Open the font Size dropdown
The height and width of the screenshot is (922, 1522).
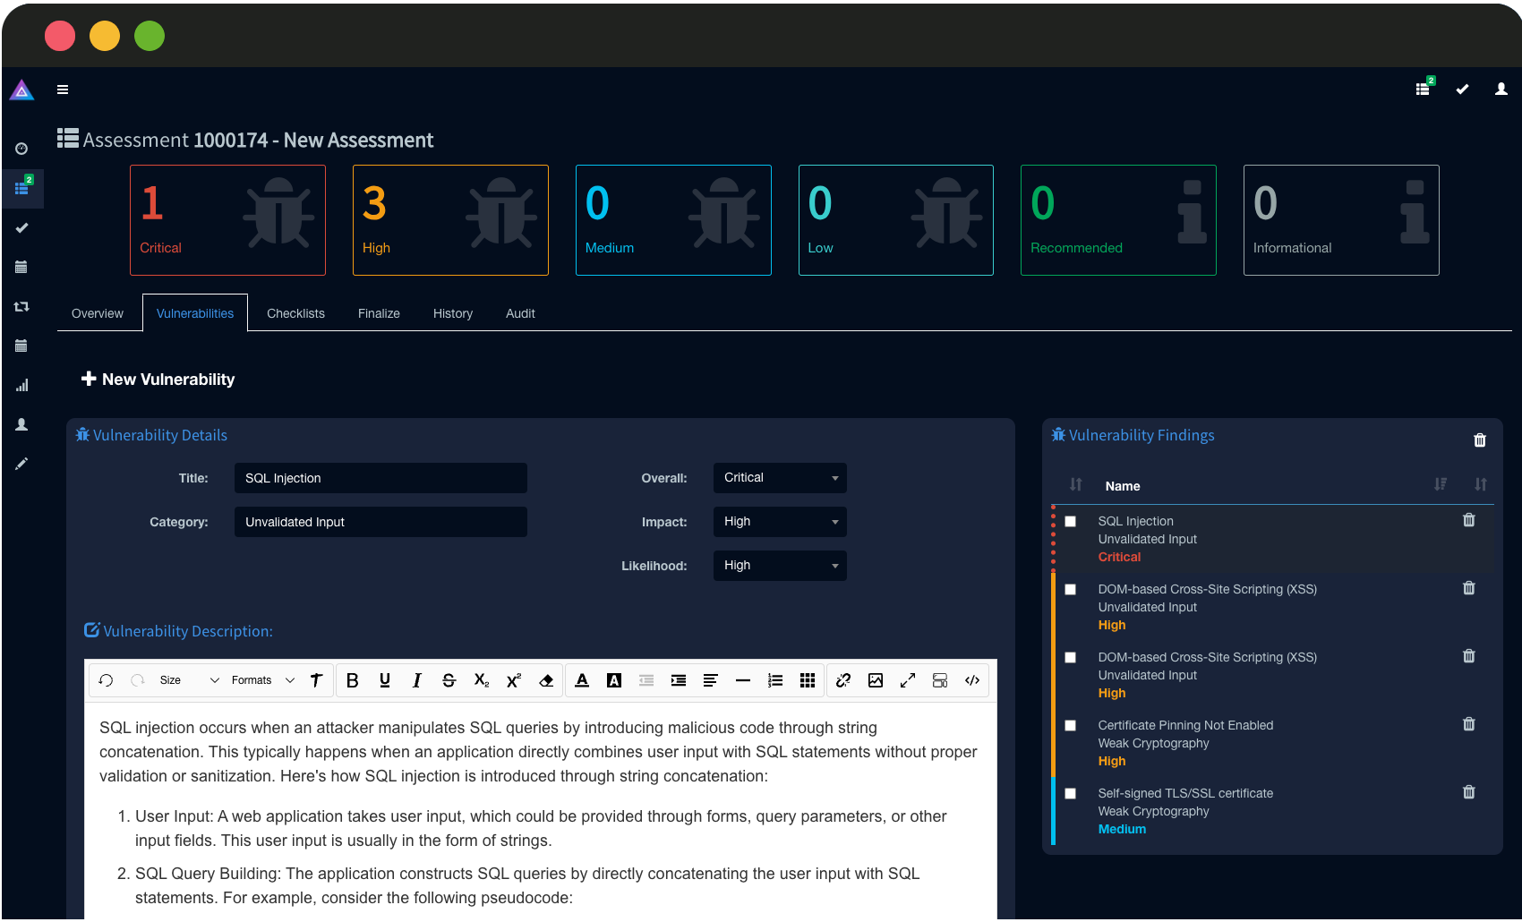click(x=189, y=680)
